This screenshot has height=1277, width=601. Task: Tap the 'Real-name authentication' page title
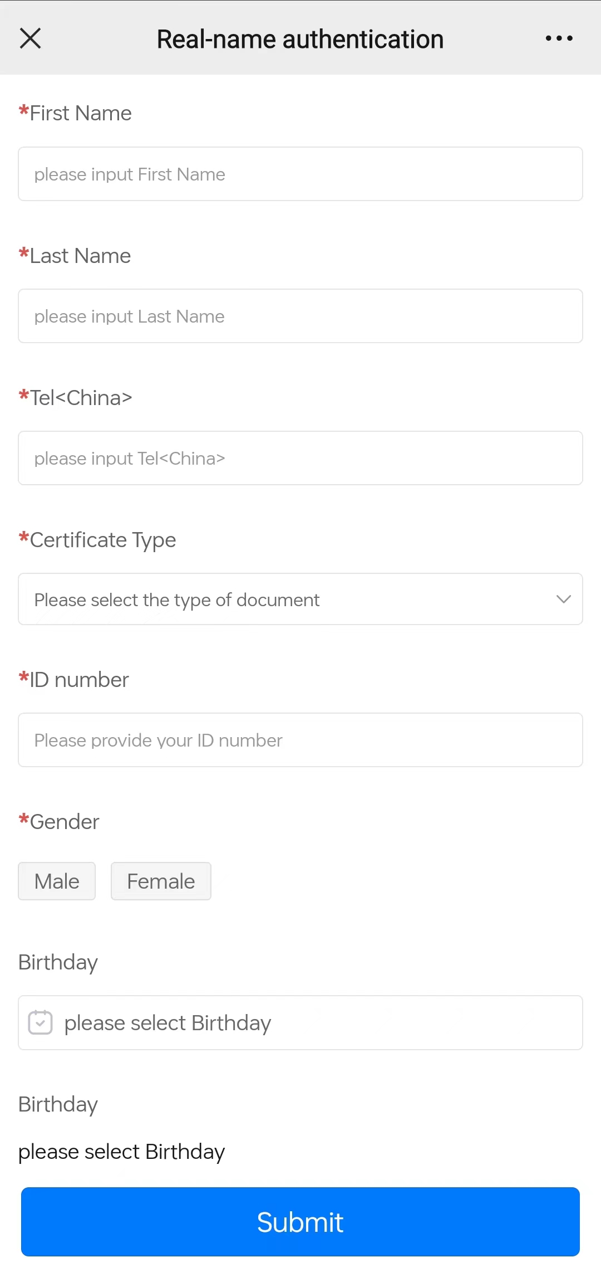(300, 40)
